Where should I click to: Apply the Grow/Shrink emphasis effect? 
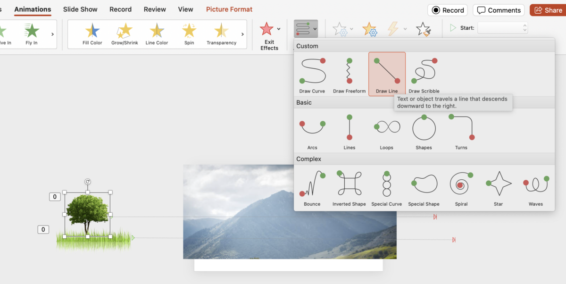(125, 34)
